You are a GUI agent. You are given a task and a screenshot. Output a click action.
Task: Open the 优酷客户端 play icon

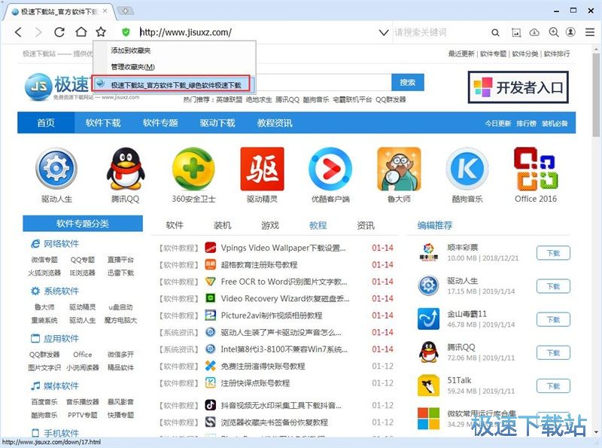(x=330, y=169)
